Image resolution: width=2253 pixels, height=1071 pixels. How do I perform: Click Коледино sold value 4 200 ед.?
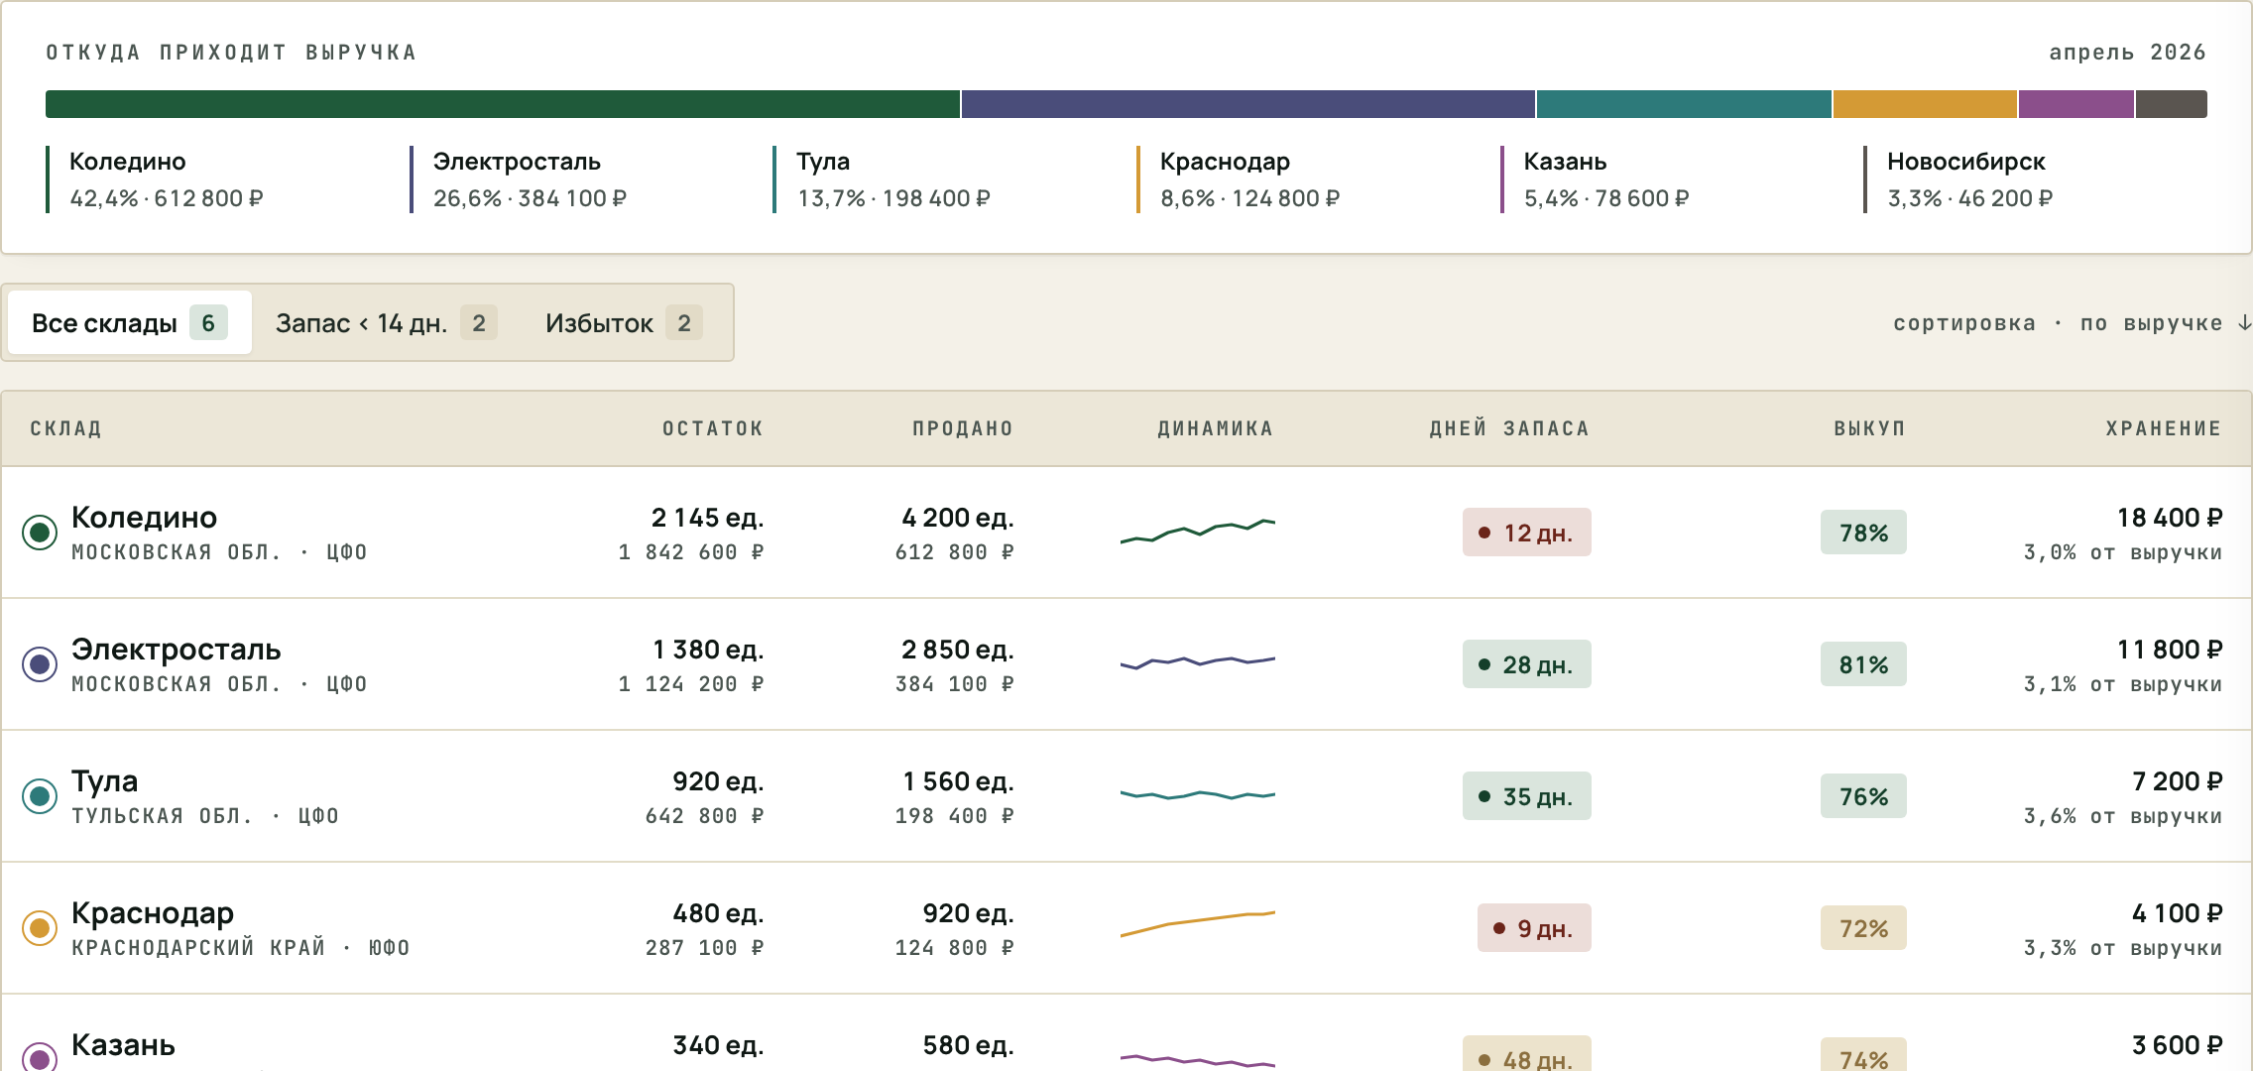point(958,518)
